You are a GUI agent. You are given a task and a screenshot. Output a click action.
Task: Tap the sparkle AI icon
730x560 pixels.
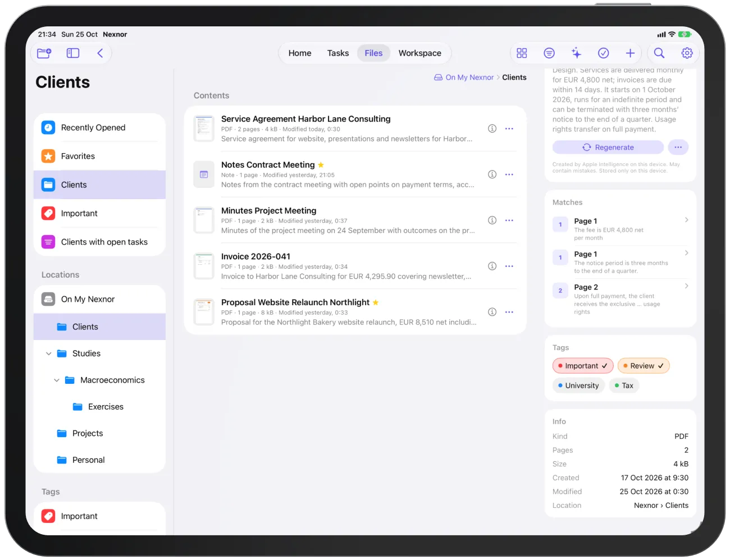click(576, 53)
